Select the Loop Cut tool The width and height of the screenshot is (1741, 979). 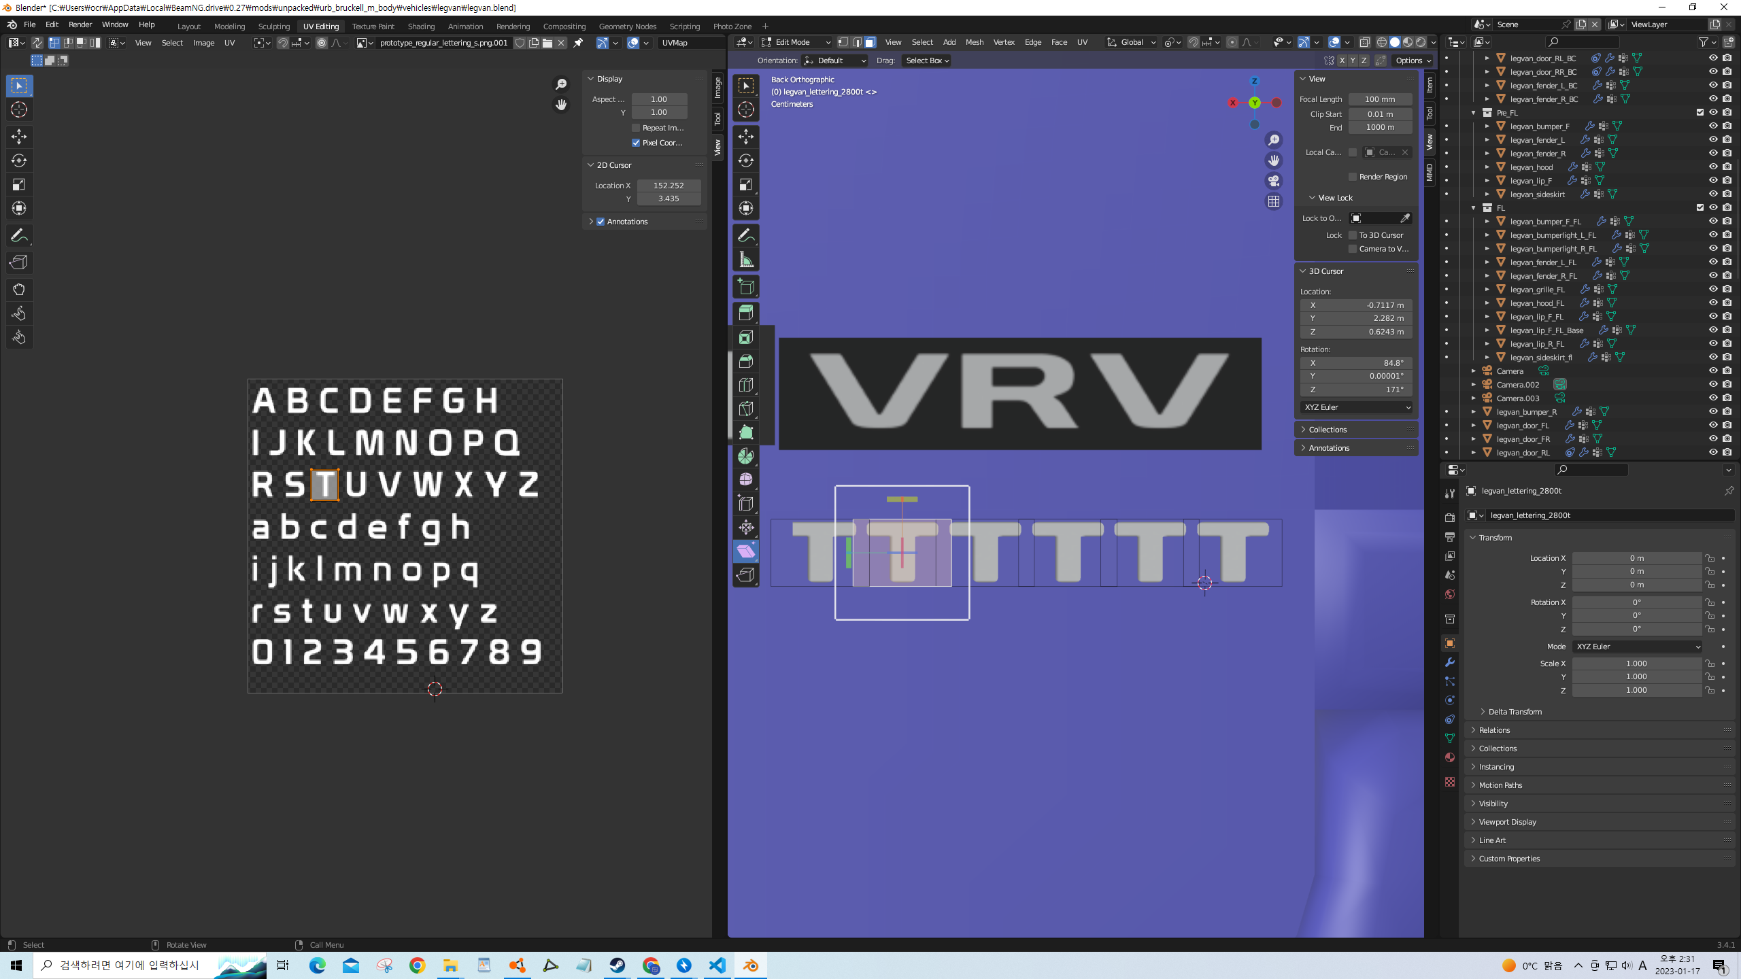(746, 385)
